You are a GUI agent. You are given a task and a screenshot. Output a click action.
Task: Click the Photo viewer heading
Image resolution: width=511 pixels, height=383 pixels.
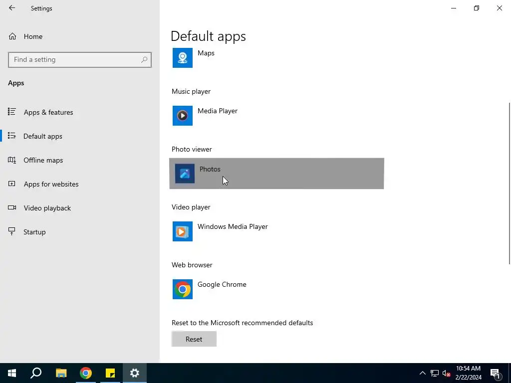tap(192, 149)
